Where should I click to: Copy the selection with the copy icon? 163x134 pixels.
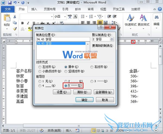pos(15,23)
